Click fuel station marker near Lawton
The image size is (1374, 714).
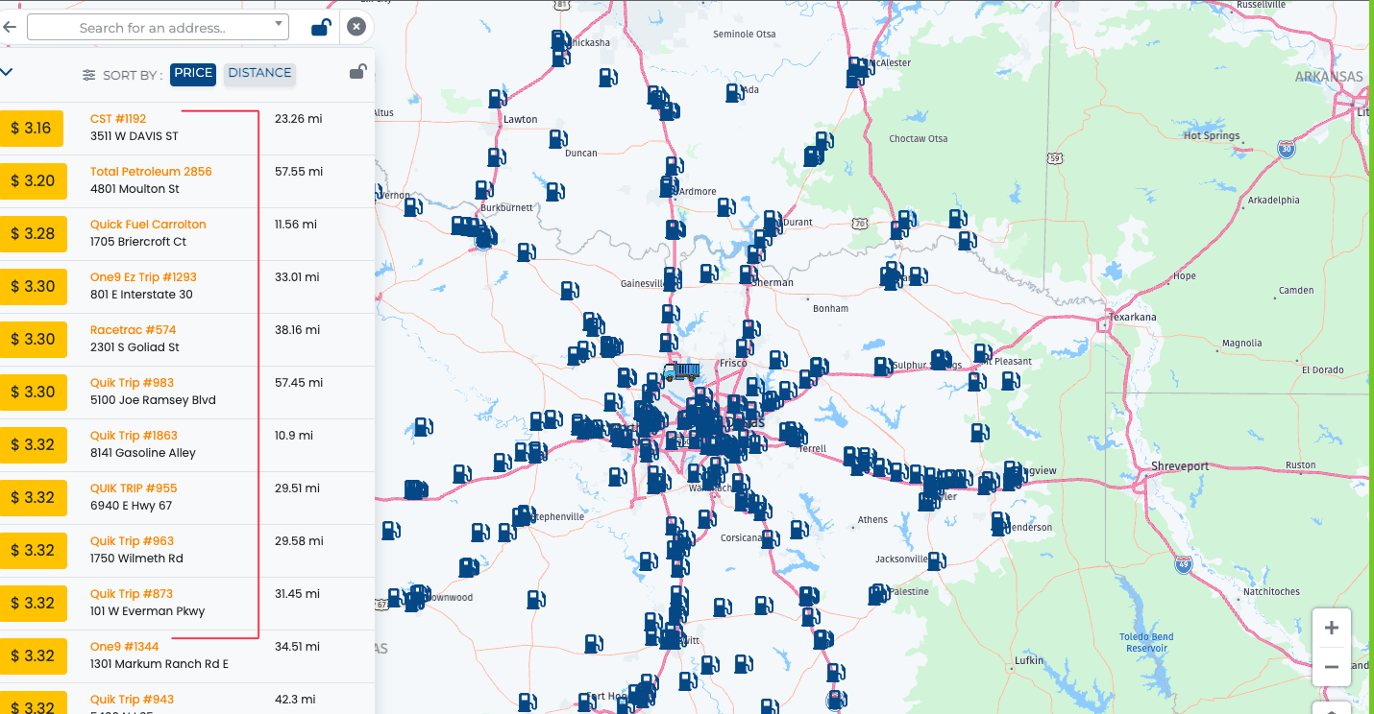tap(497, 98)
